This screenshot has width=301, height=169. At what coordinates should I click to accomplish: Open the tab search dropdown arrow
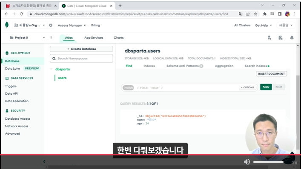(262, 6)
